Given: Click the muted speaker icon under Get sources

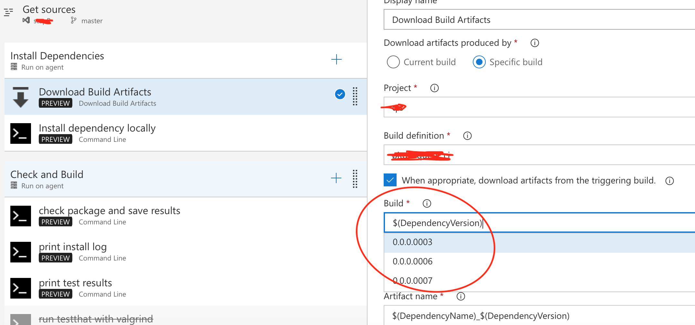Looking at the screenshot, I should pyautogui.click(x=26, y=20).
